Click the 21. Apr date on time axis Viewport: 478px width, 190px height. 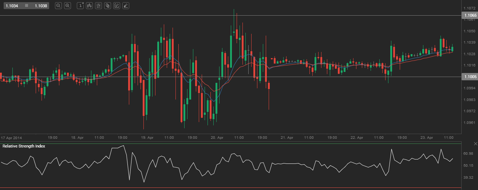pos(287,138)
